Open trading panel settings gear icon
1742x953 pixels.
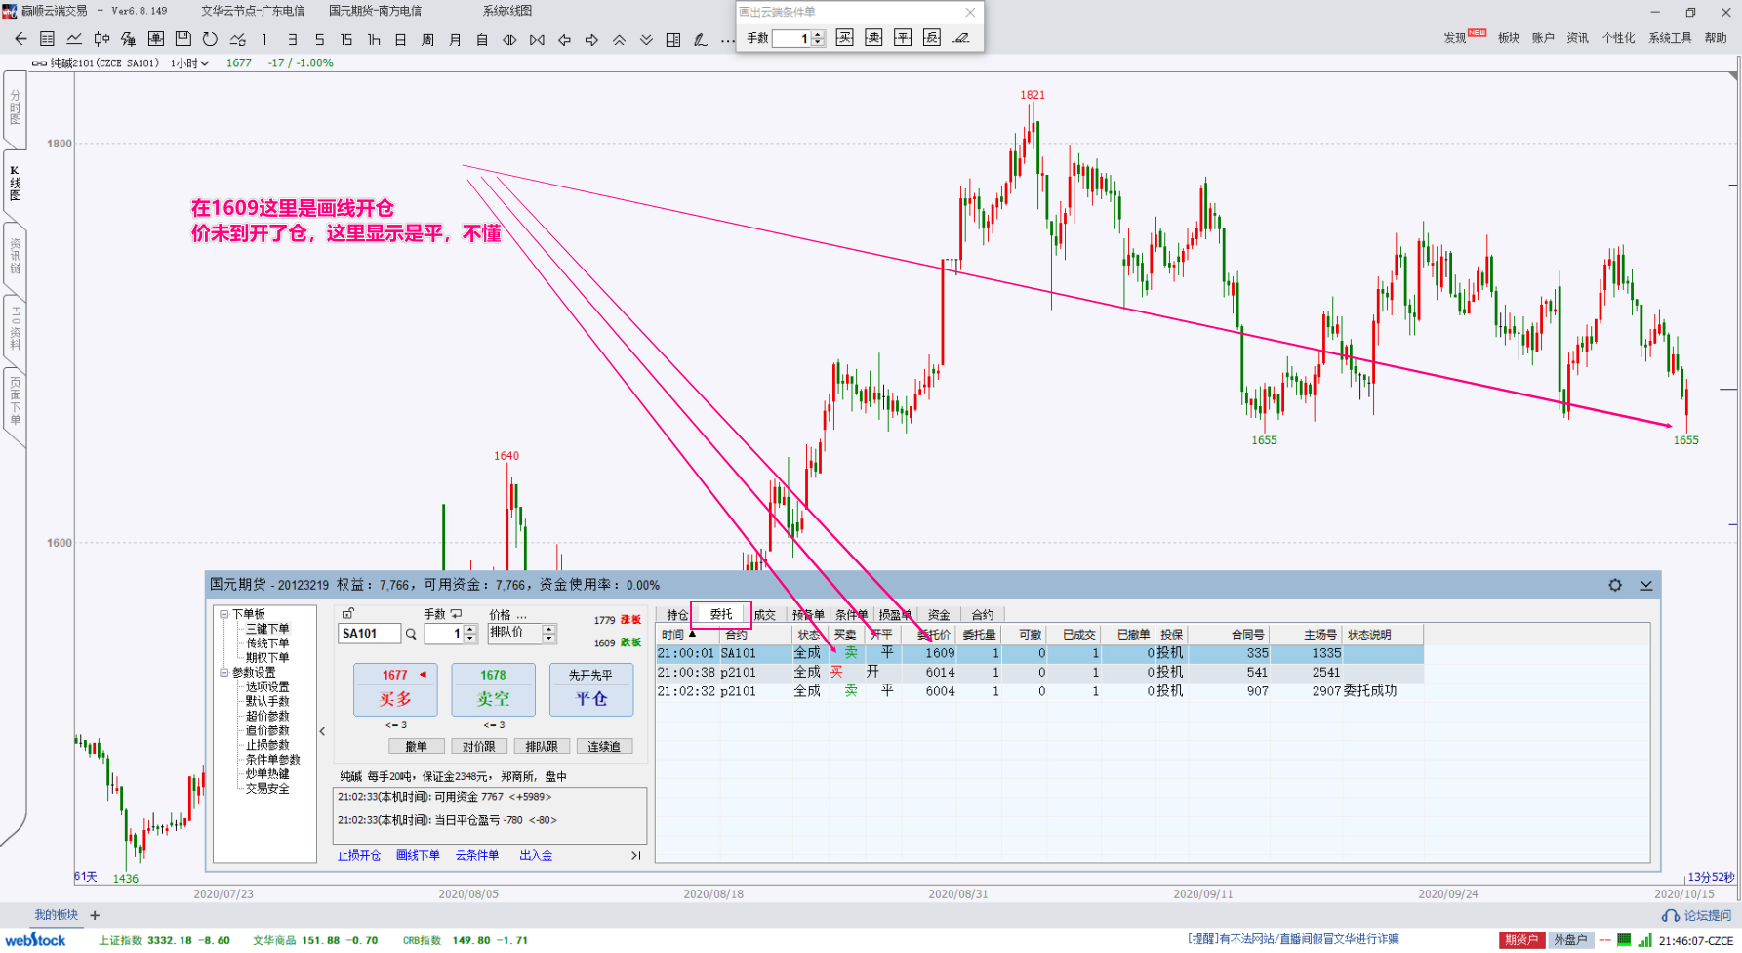[x=1615, y=585]
